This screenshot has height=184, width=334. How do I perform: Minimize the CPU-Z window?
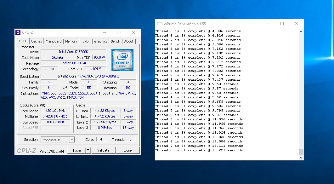[105, 32]
